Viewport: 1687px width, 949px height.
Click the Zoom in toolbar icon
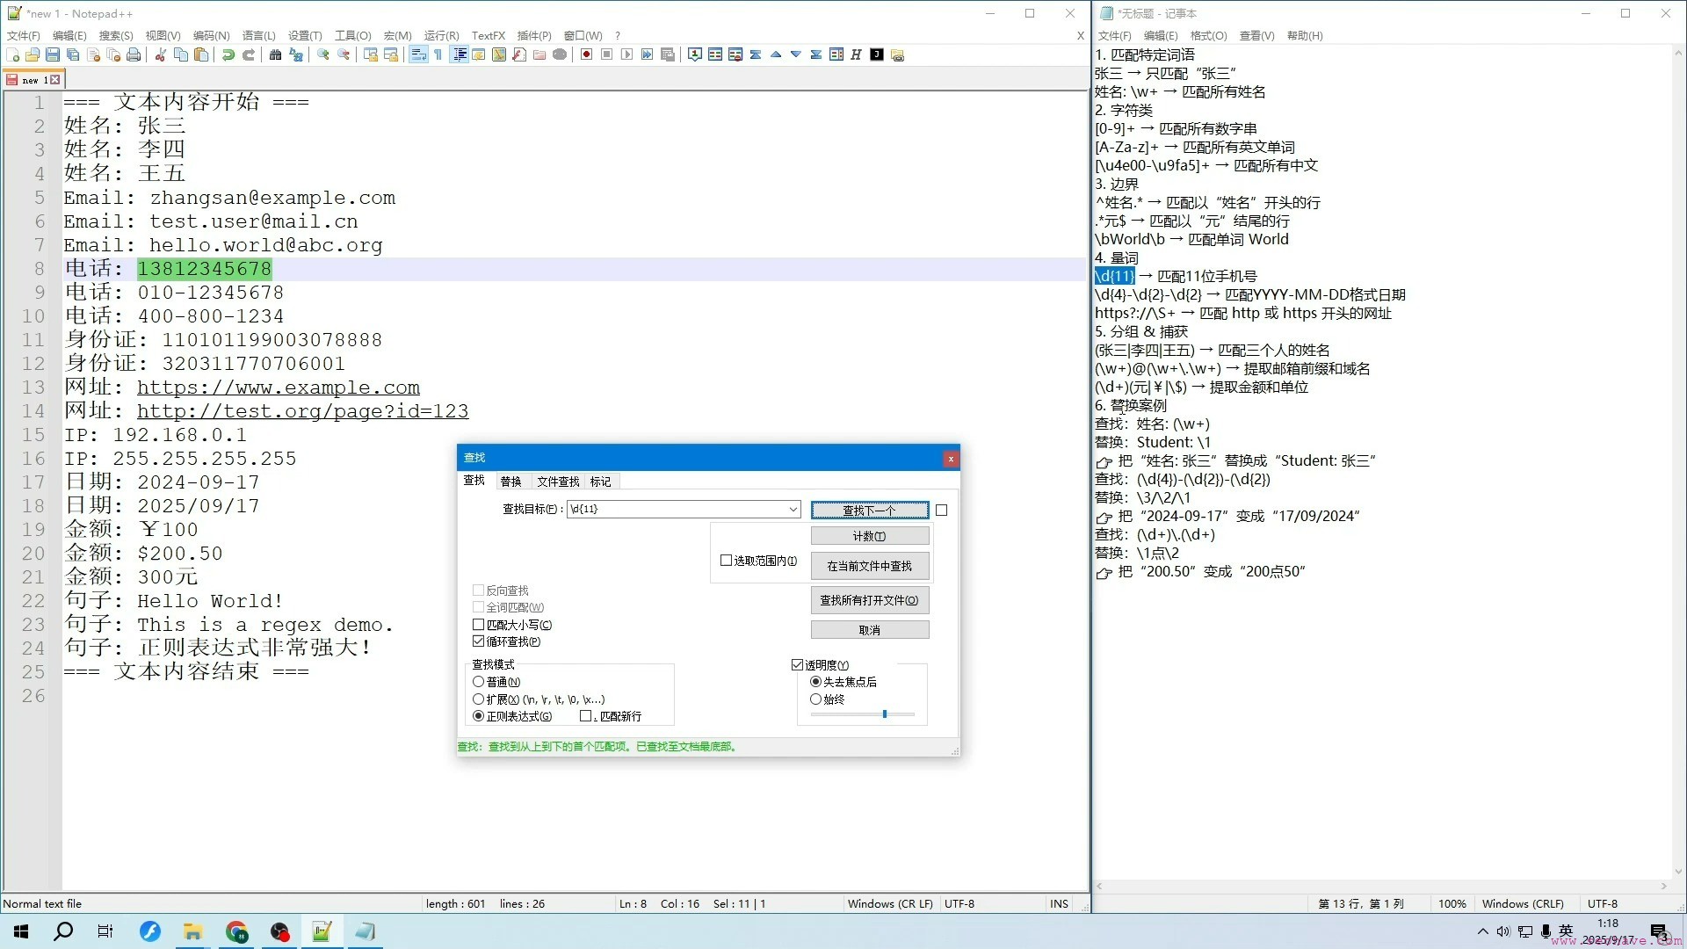323,54
